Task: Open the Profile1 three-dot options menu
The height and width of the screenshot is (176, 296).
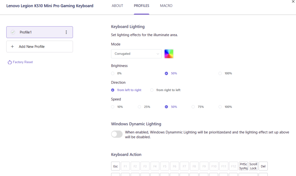Action: [x=66, y=32]
